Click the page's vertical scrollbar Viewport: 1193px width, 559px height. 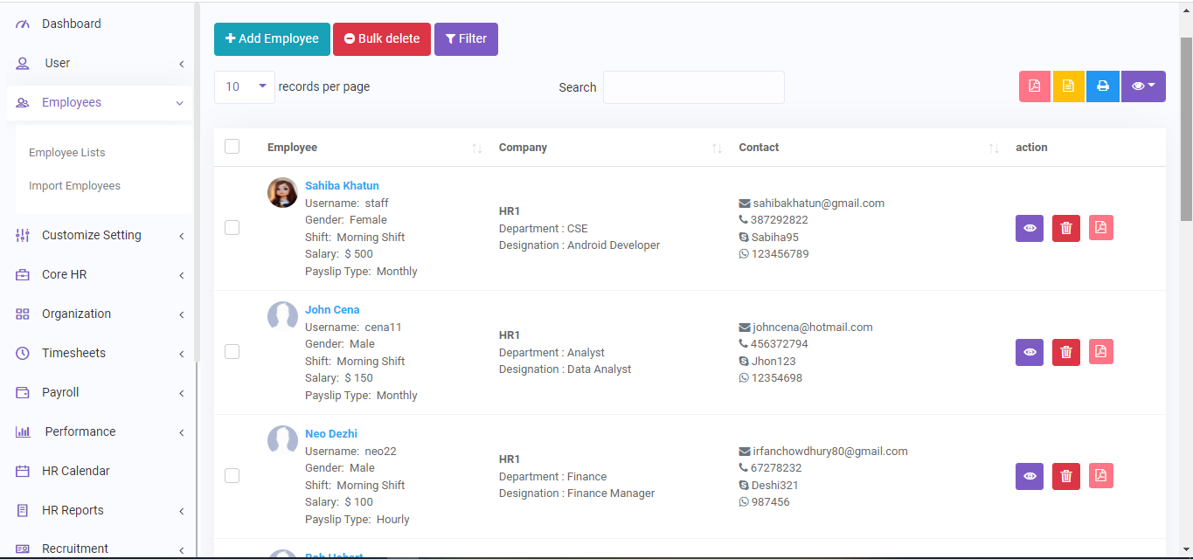(1186, 131)
